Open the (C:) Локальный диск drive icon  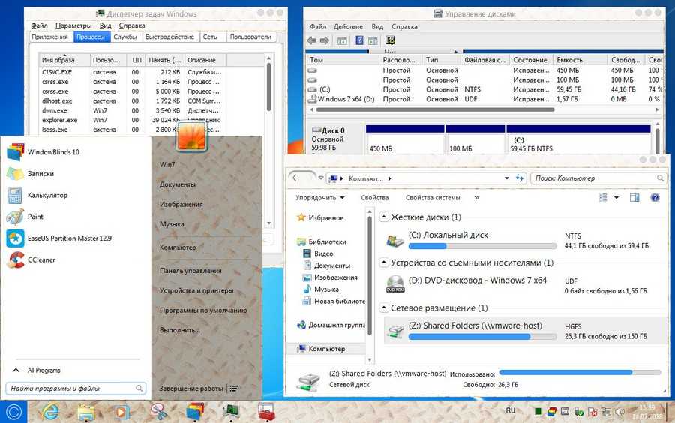394,241
